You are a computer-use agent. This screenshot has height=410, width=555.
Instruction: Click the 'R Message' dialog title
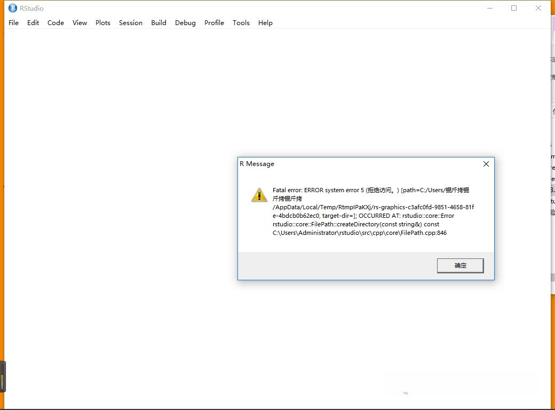point(257,163)
